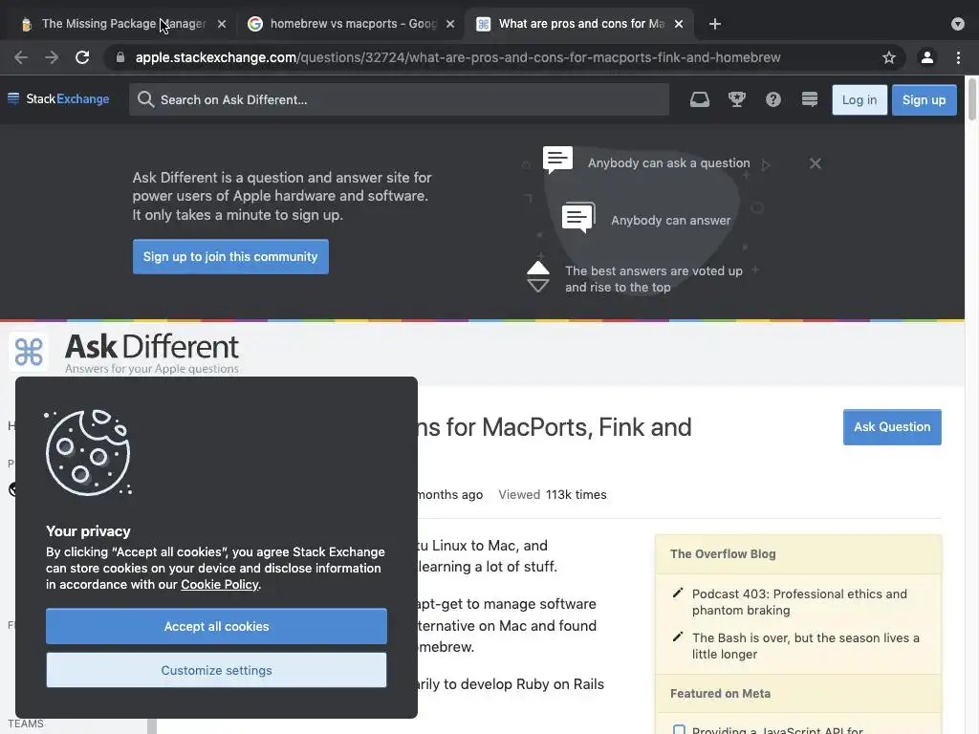The width and height of the screenshot is (979, 734).
Task: Open a new browser tab
Action: 715,24
